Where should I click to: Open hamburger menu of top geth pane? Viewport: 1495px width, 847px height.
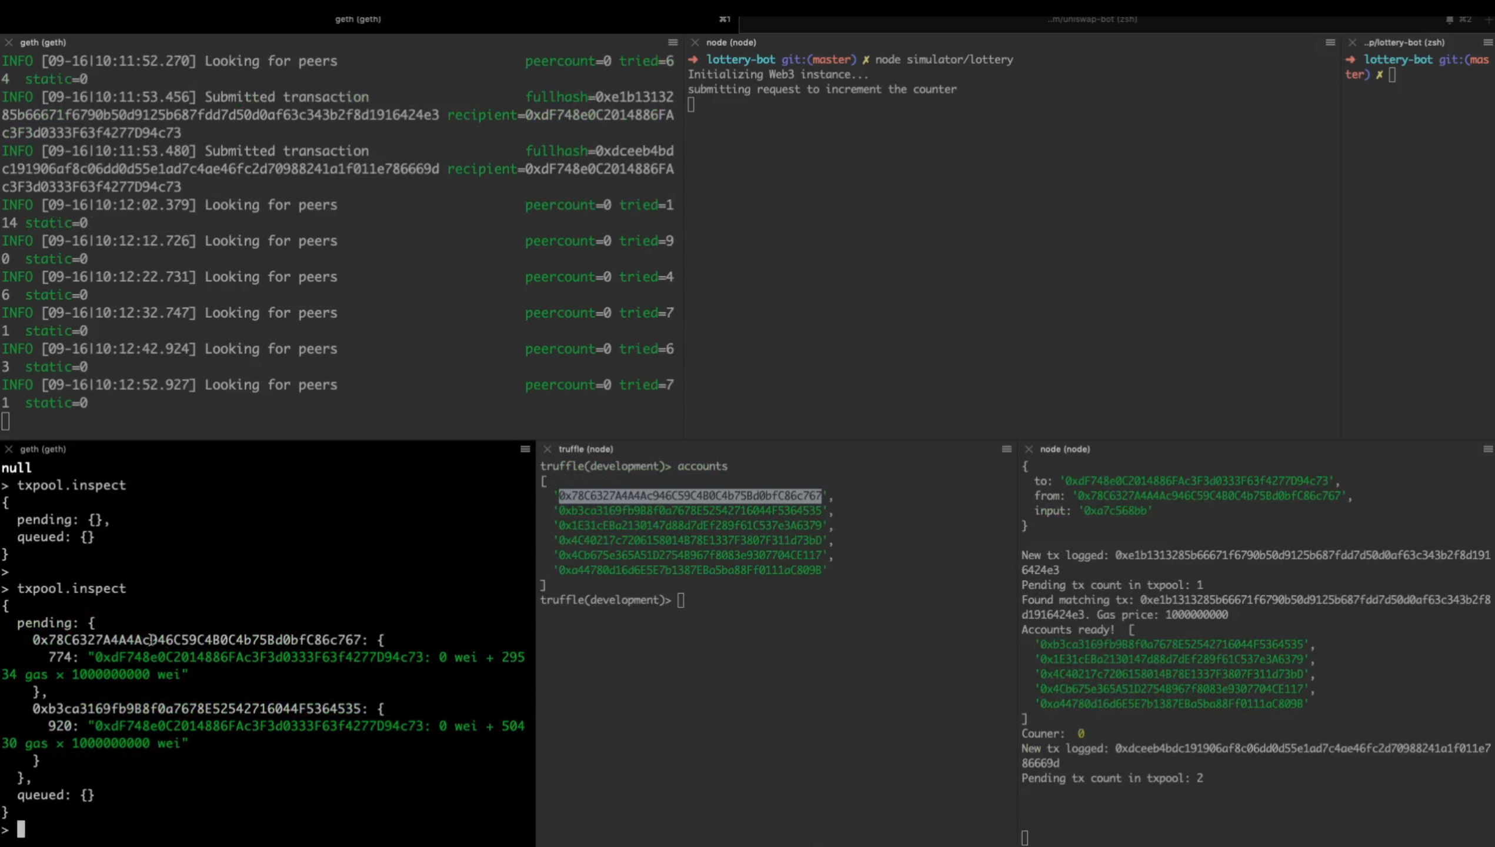click(x=673, y=42)
